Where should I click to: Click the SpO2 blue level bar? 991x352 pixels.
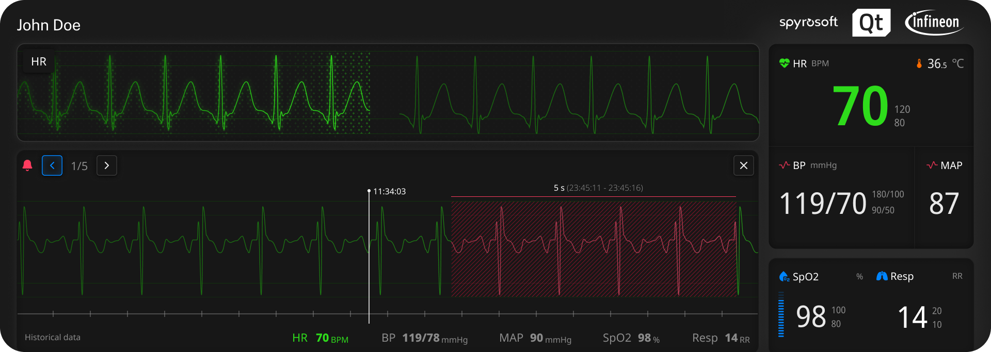click(781, 314)
